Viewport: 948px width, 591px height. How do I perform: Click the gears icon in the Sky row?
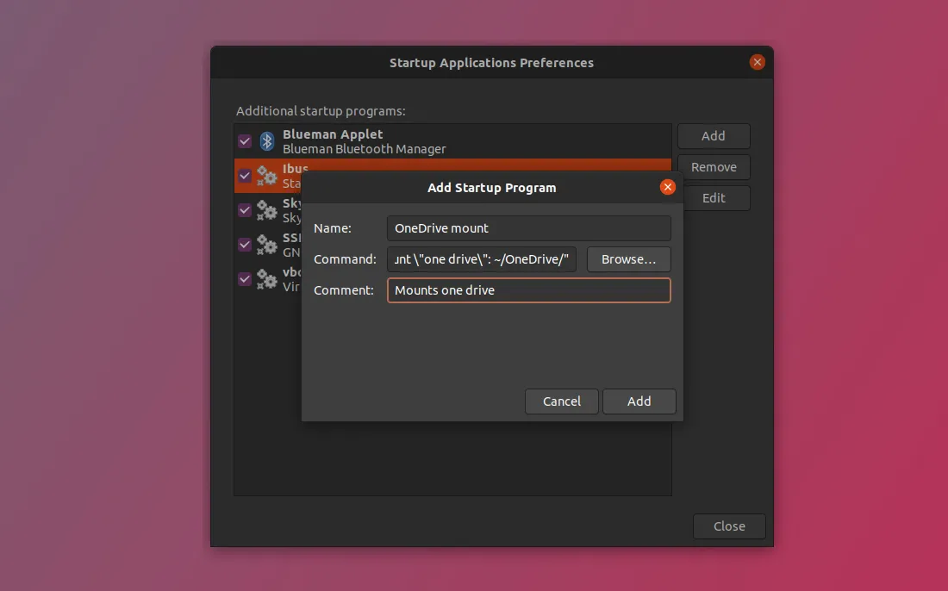tap(266, 210)
